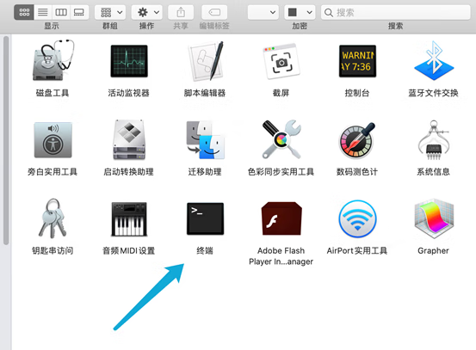Select 数码测色计 Digital Color Meter icon
476x350 pixels.
click(357, 140)
